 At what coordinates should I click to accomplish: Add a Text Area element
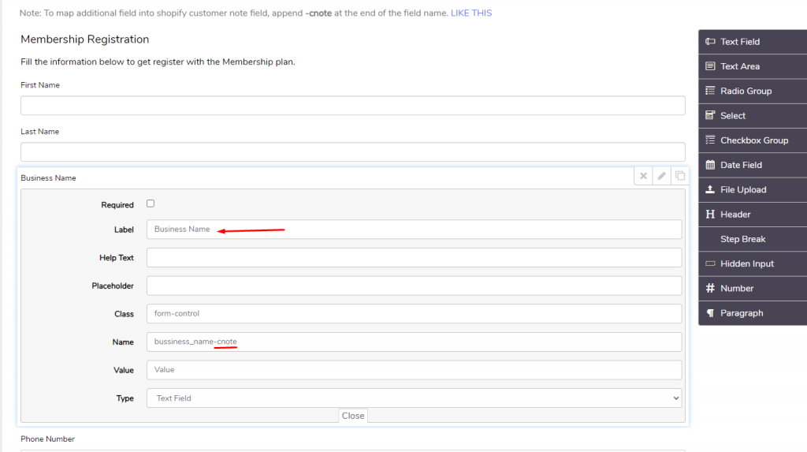pyautogui.click(x=753, y=66)
